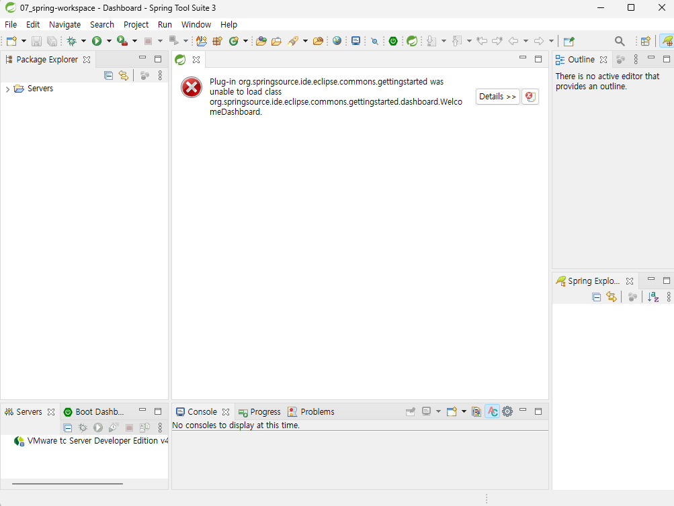Click the Open Type icon

[261, 41]
